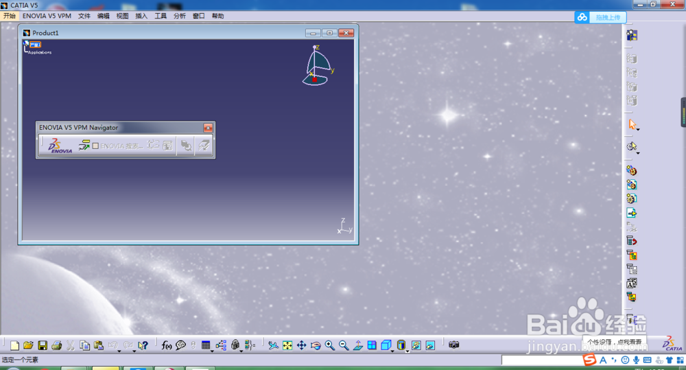Open the 插入 menu
The height and width of the screenshot is (370, 686).
click(141, 16)
